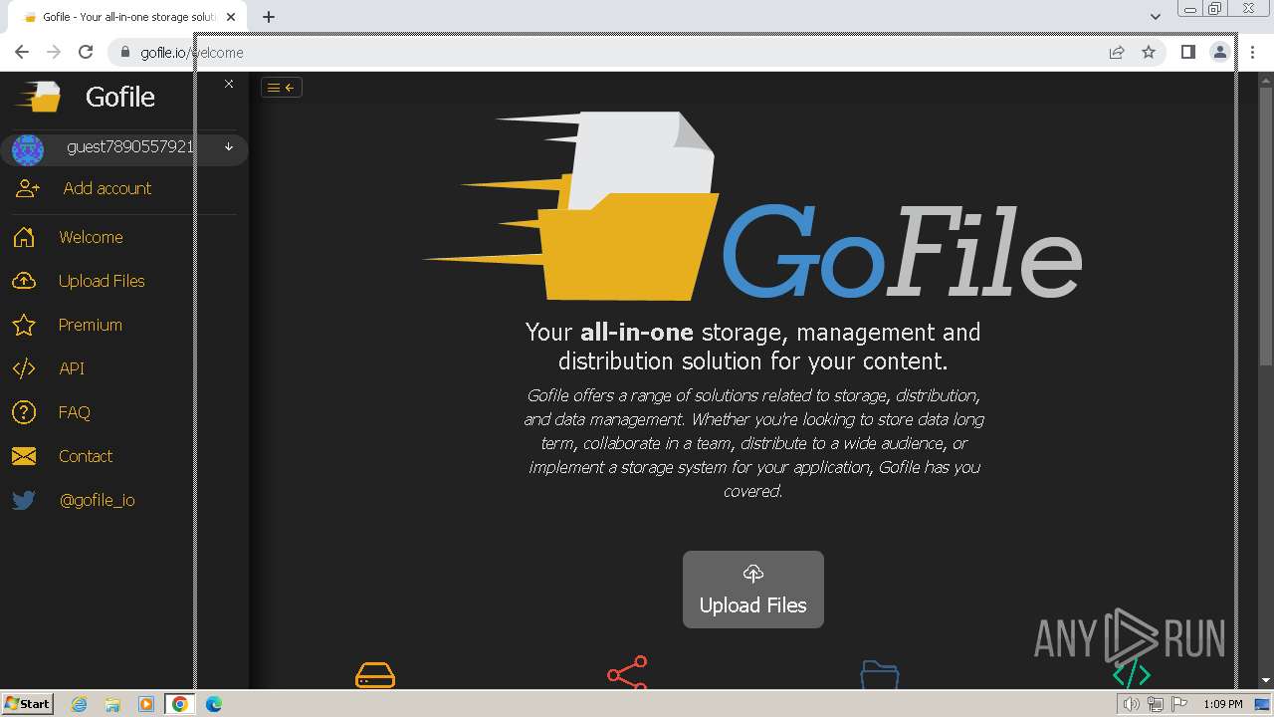Click the Action Center flag tray icon
The image size is (1274, 717).
[1179, 704]
